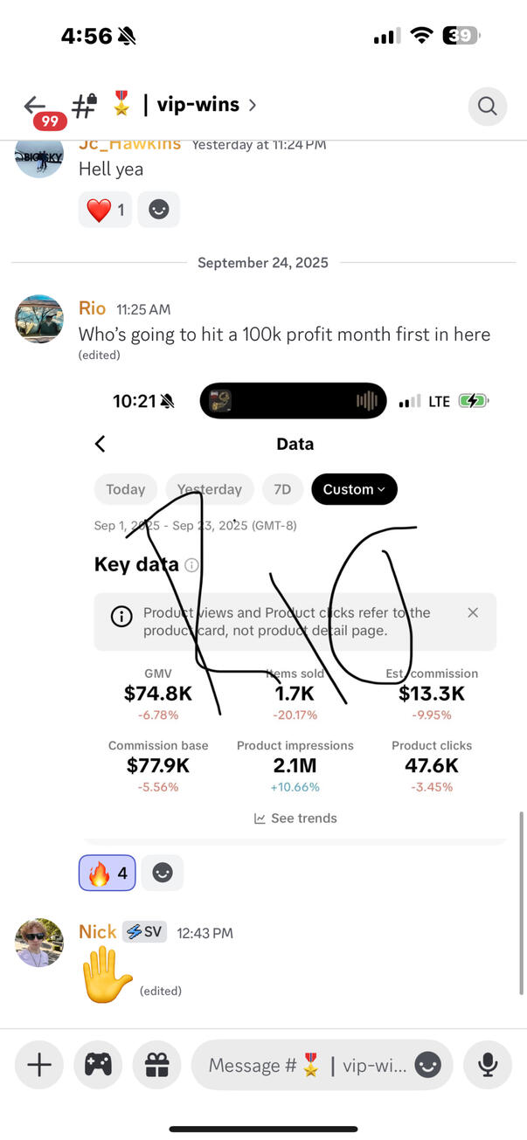Open Nick's profile avatar
This screenshot has height=1140, width=527.
click(x=39, y=943)
